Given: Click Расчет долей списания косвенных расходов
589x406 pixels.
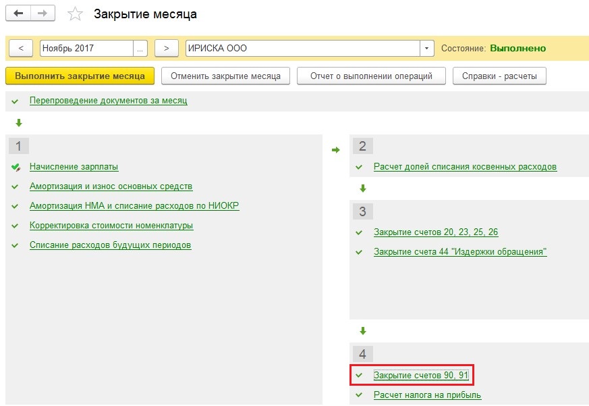Looking at the screenshot, I should [465, 167].
